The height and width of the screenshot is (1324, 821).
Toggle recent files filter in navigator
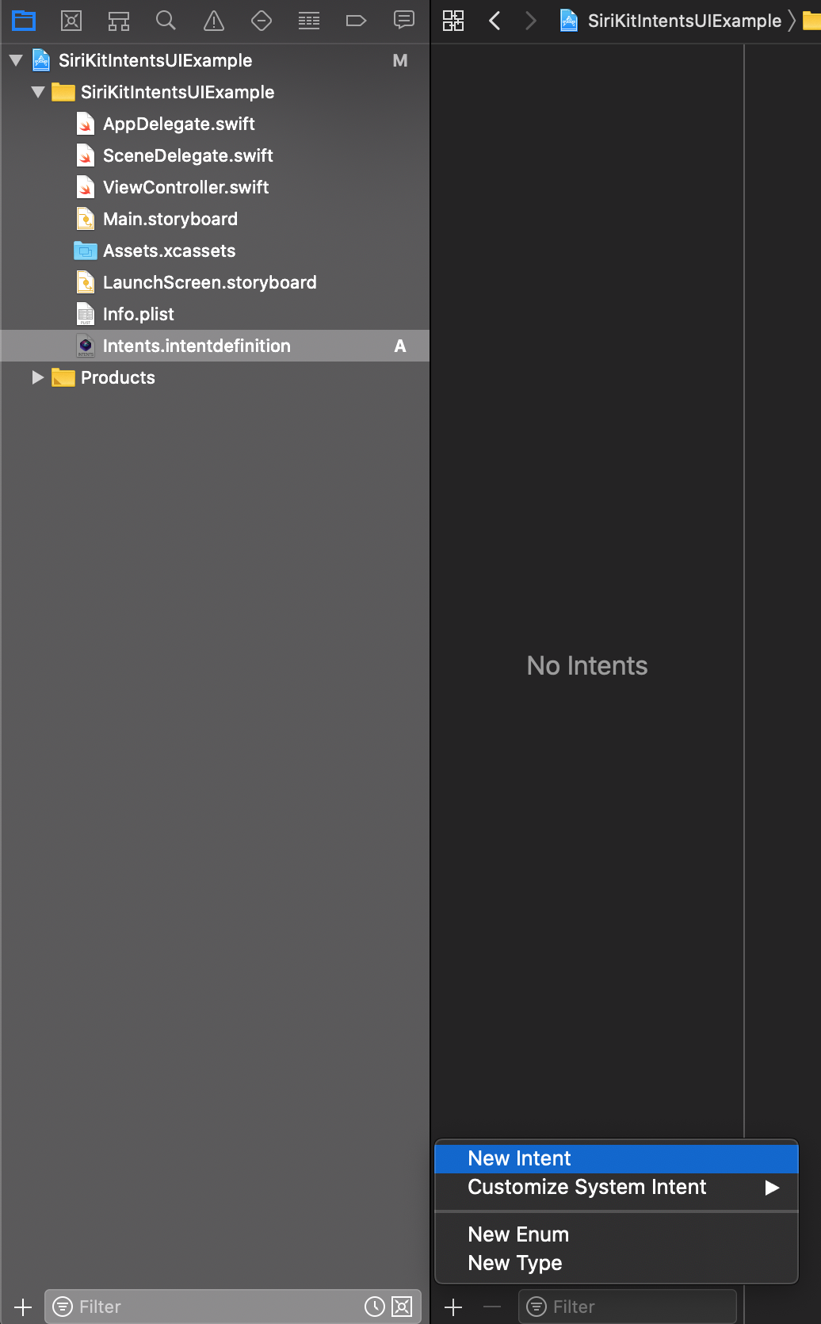click(375, 1307)
